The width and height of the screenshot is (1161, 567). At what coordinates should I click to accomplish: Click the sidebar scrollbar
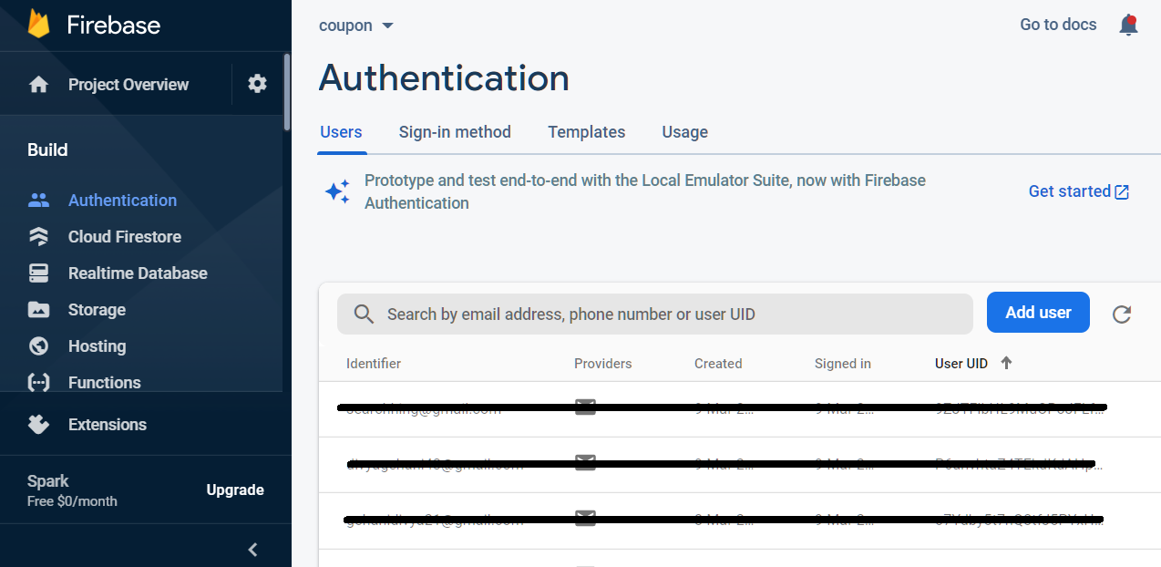(x=287, y=91)
